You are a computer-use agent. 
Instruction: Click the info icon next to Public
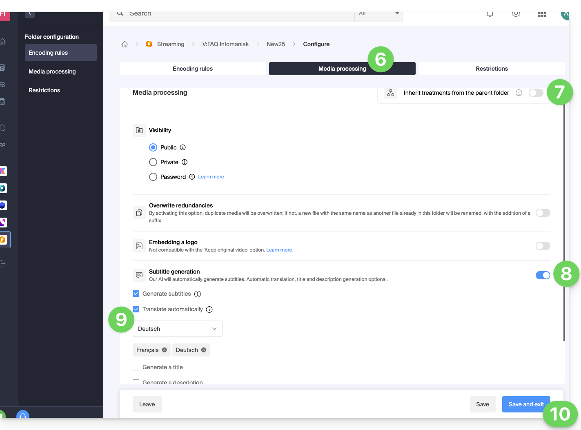click(183, 147)
